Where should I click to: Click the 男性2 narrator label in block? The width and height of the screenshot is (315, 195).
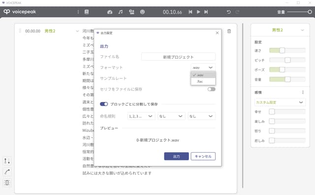pos(50,31)
